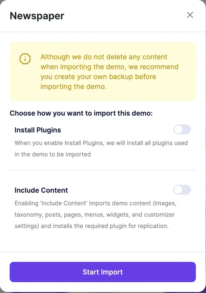
Task: Click the Install Plugins description text
Action: tap(101, 149)
